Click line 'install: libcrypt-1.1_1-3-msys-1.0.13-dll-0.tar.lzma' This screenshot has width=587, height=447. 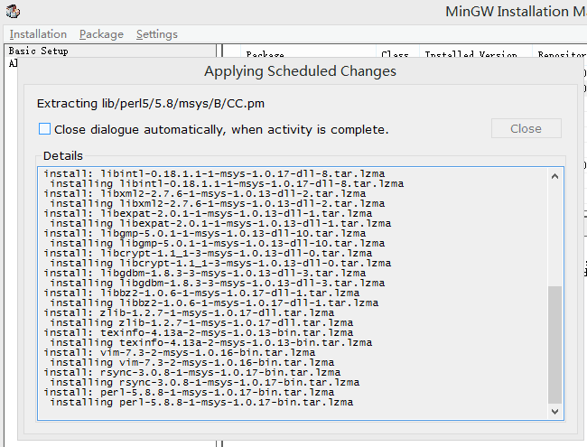click(x=208, y=253)
